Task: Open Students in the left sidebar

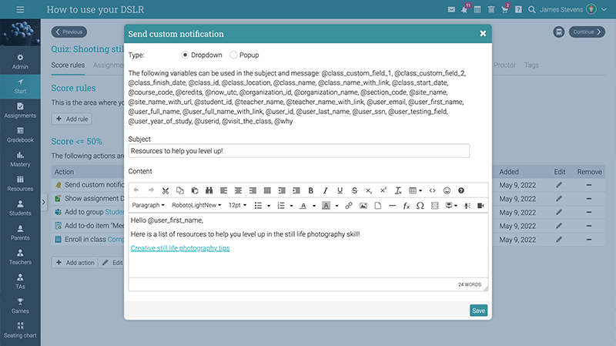Action: pyautogui.click(x=20, y=208)
